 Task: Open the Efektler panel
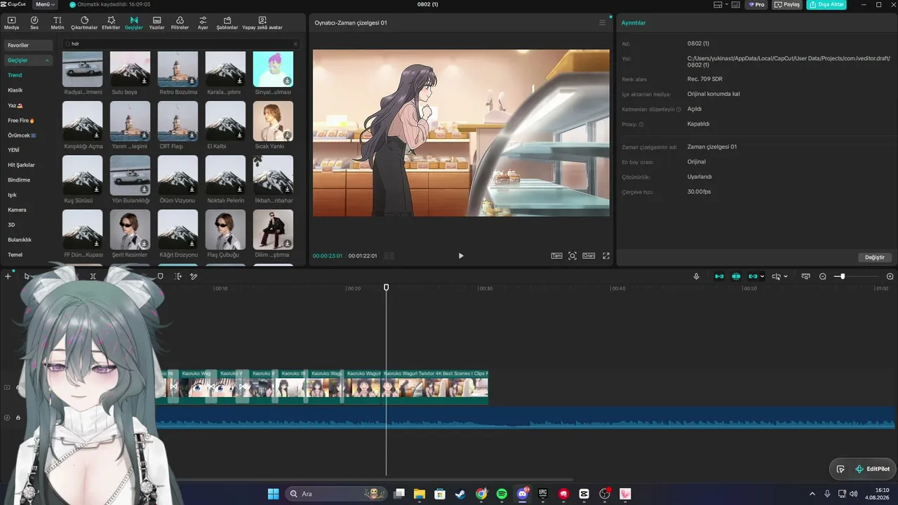click(x=111, y=23)
